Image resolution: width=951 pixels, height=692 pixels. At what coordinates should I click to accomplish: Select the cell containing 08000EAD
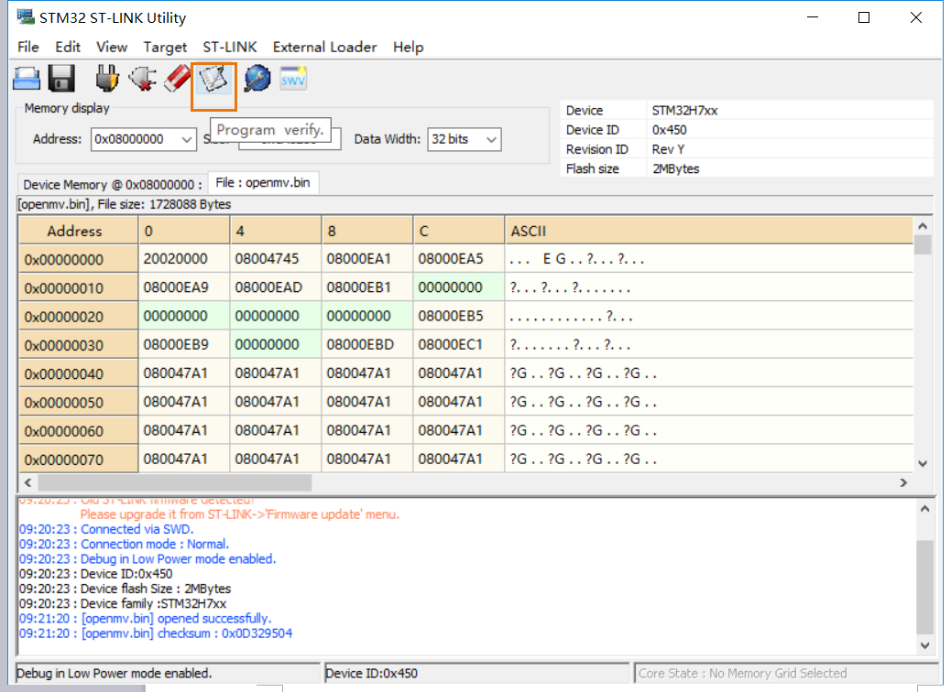(x=276, y=287)
